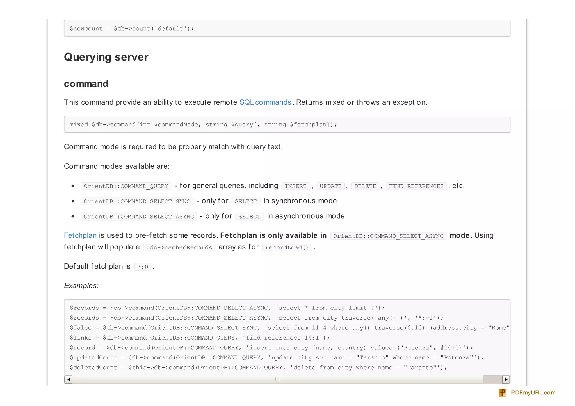The width and height of the screenshot is (575, 406).
Task: Follow the Fetchplan hyperlink
Action: (x=80, y=235)
